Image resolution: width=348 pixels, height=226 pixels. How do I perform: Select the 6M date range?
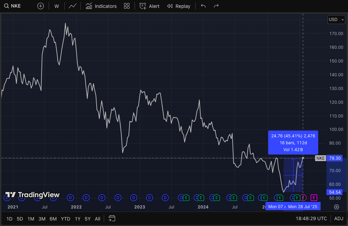(53, 219)
